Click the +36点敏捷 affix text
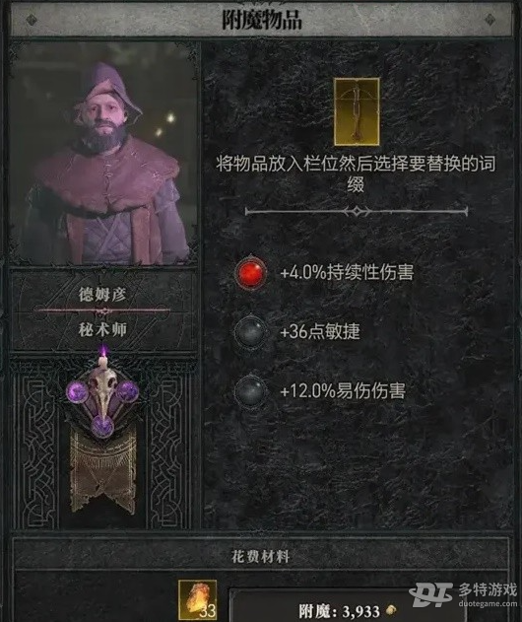The image size is (522, 622). tap(320, 331)
